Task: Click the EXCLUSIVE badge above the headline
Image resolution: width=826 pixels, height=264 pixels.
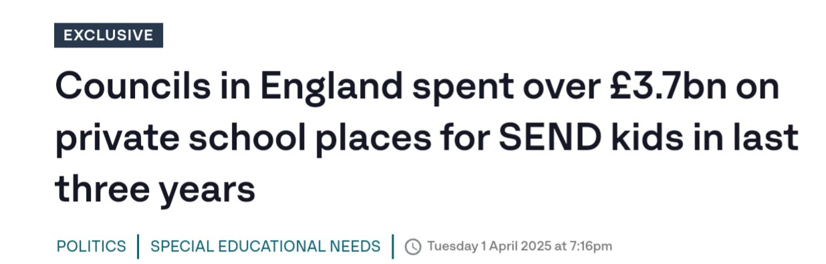Action: click(x=108, y=35)
